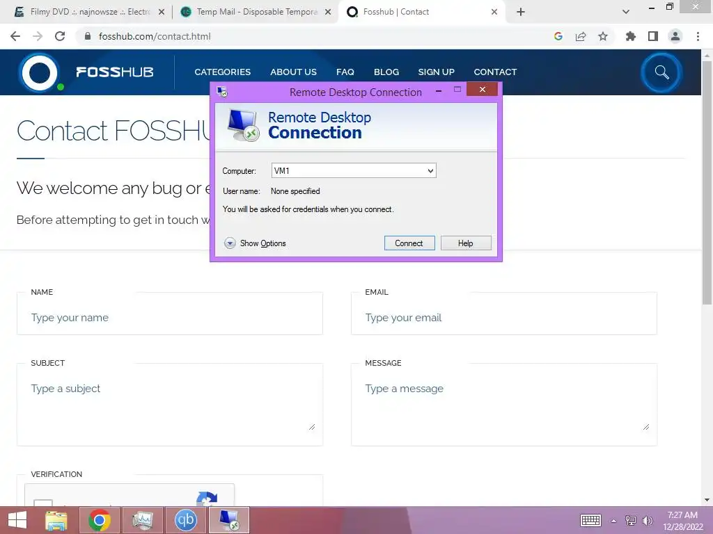Open Chrome profile avatar menu
713x534 pixels.
point(675,36)
